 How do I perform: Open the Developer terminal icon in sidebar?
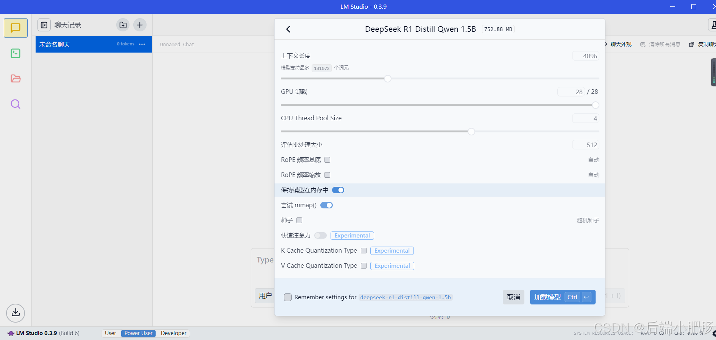click(16, 53)
